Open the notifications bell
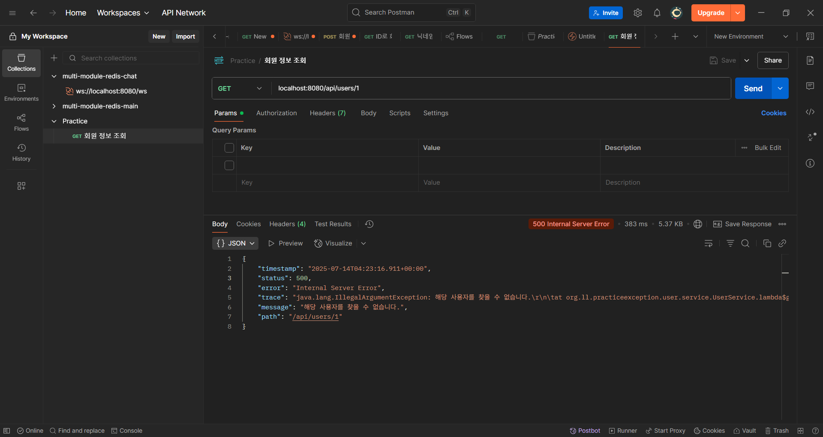Viewport: 823px width, 437px height. pos(657,13)
